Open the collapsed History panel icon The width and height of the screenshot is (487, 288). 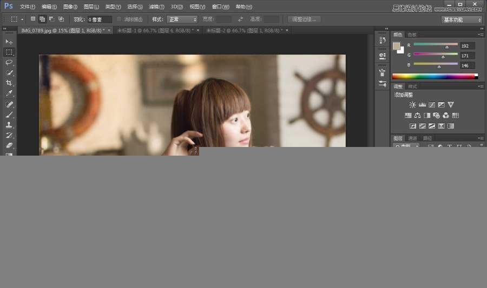[383, 40]
